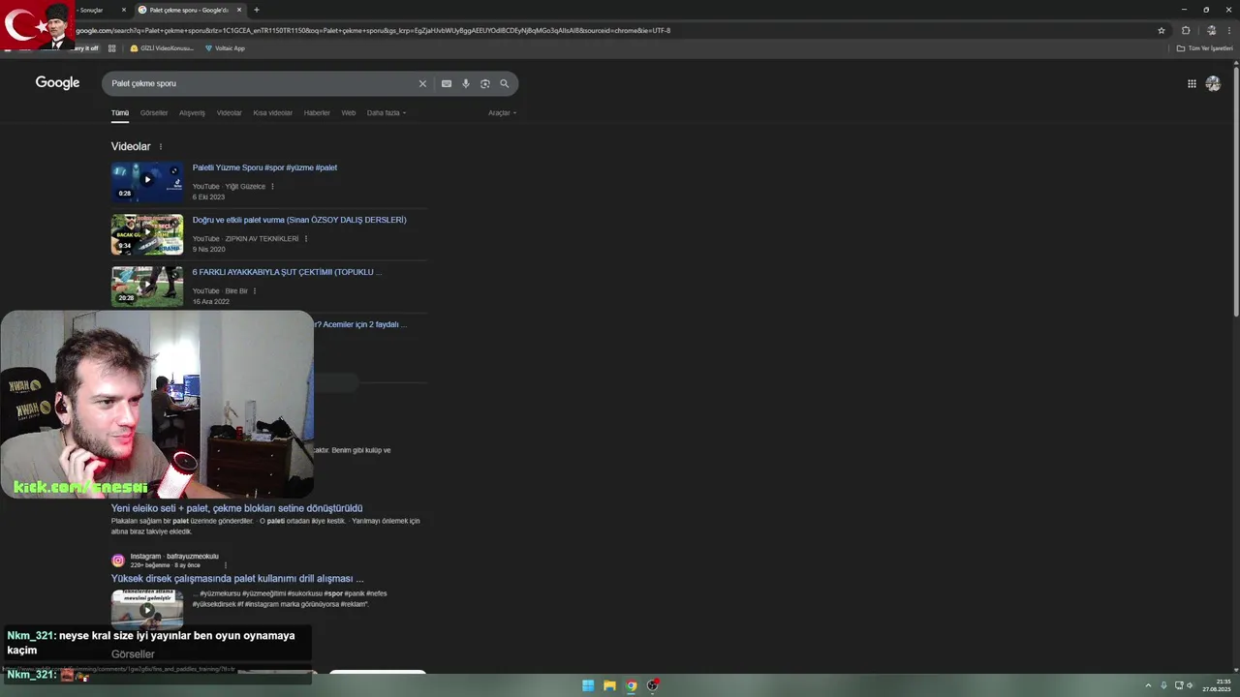Click the magnifier search icon

tap(505, 83)
